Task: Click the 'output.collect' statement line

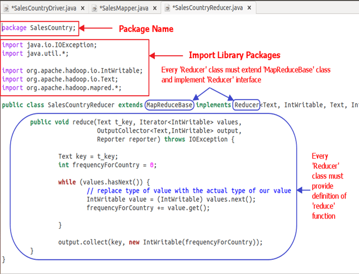Action: pyautogui.click(x=160, y=242)
